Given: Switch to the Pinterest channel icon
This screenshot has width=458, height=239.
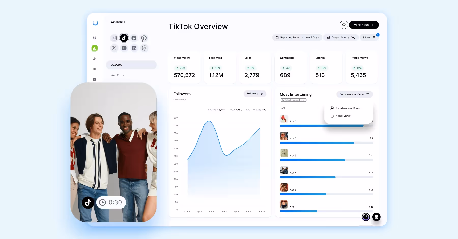Looking at the screenshot, I should [144, 38].
